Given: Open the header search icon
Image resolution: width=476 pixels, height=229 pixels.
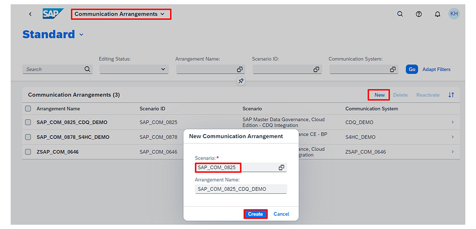Looking at the screenshot, I should tap(400, 14).
